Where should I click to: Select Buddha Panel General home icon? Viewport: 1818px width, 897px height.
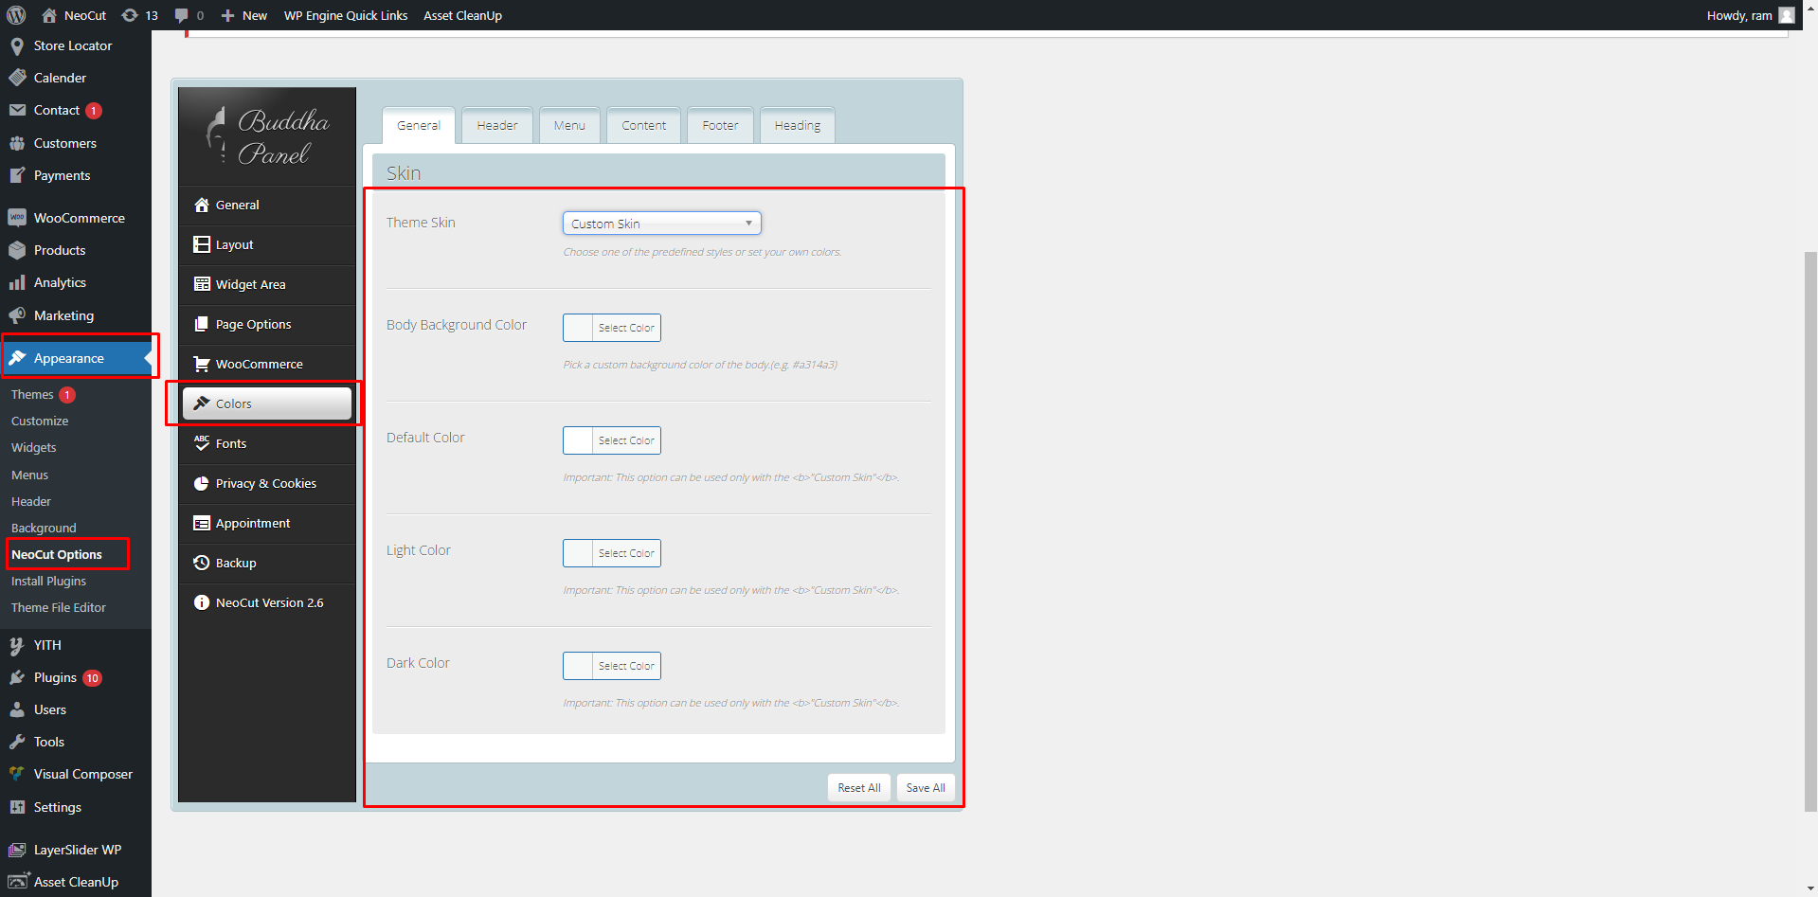coord(201,205)
